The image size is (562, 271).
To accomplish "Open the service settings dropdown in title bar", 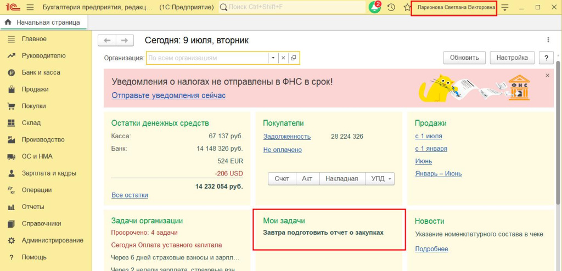I will pyautogui.click(x=505, y=7).
